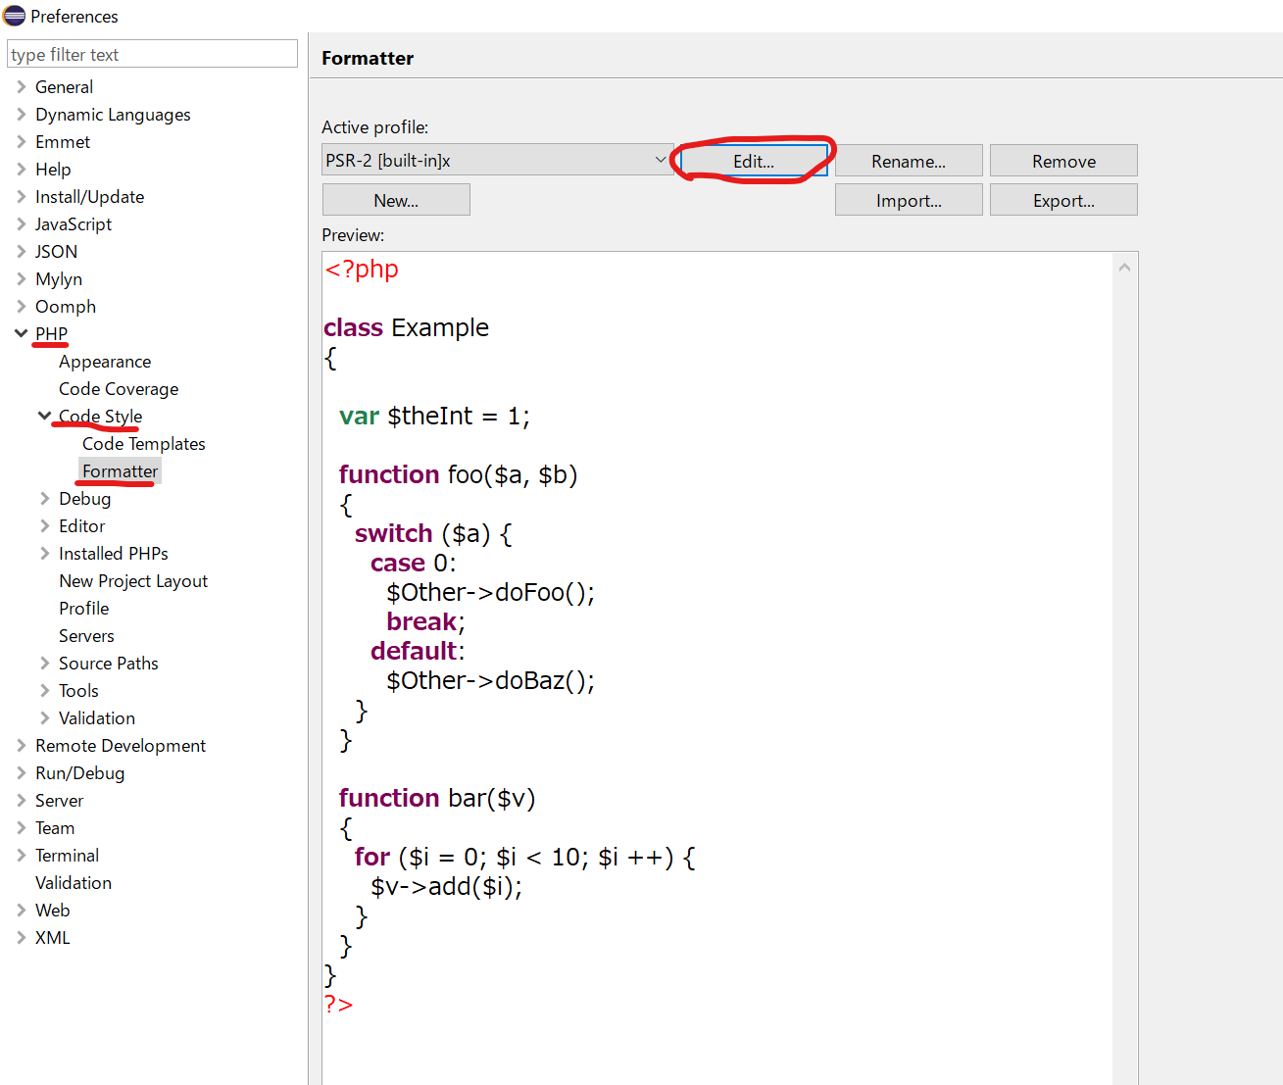Expand the Source Paths node
Viewport: 1283px width, 1085px height.
tap(44, 663)
